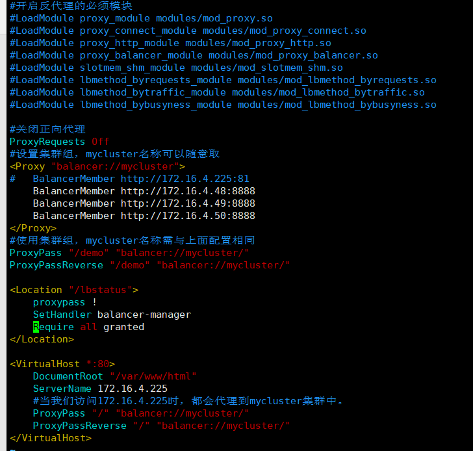
Task: Click the proxy_connect_module LoadModule line
Action: tap(188, 31)
